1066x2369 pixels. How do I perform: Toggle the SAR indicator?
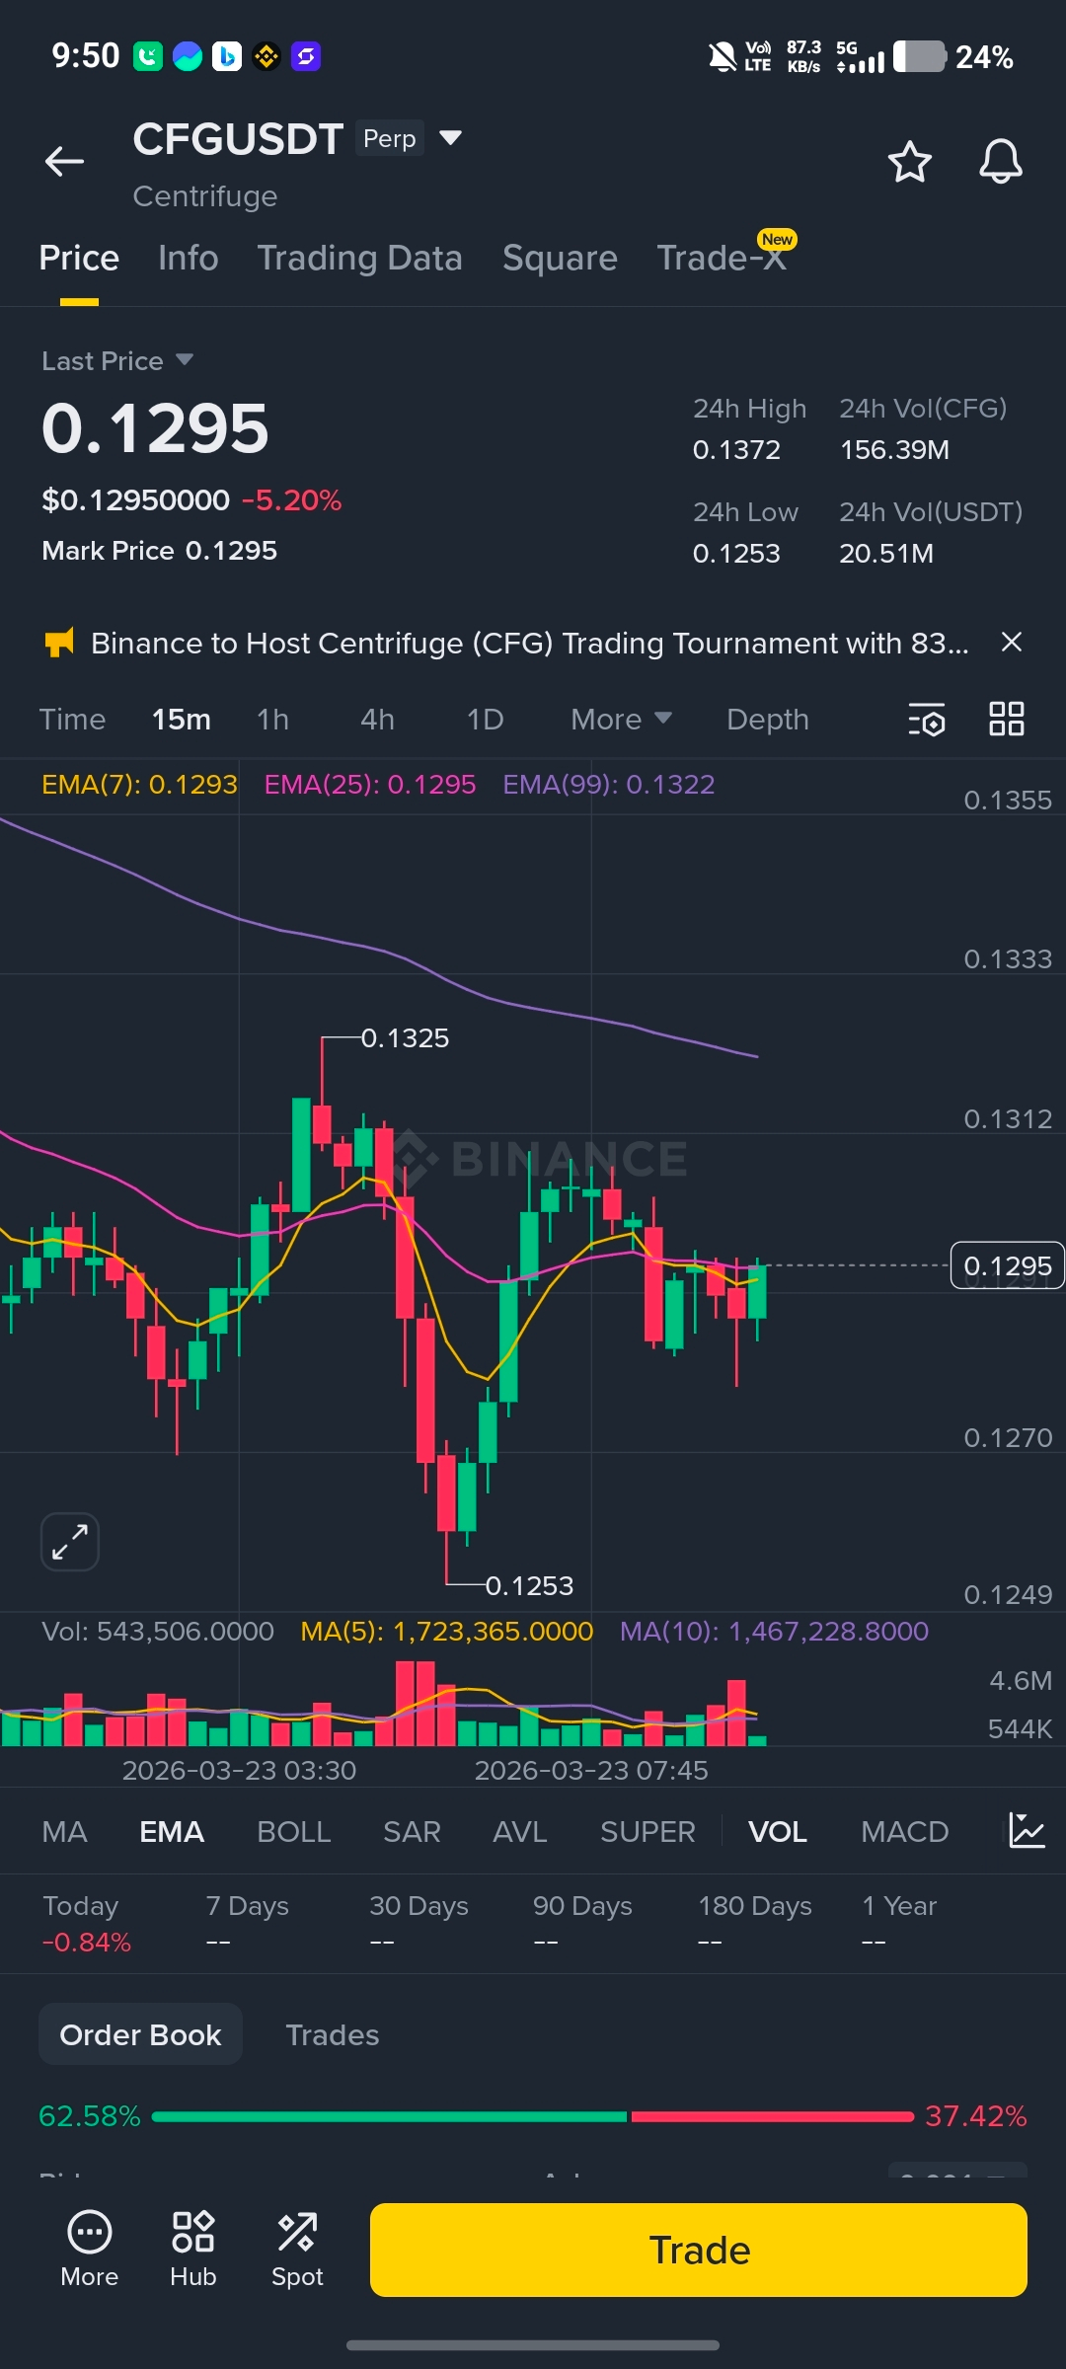(x=412, y=1832)
